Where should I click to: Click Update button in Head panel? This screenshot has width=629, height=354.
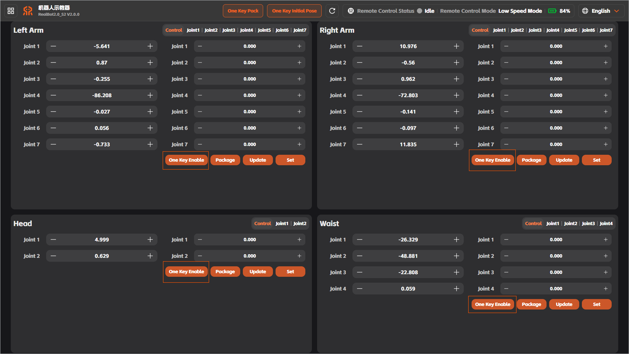click(x=258, y=272)
